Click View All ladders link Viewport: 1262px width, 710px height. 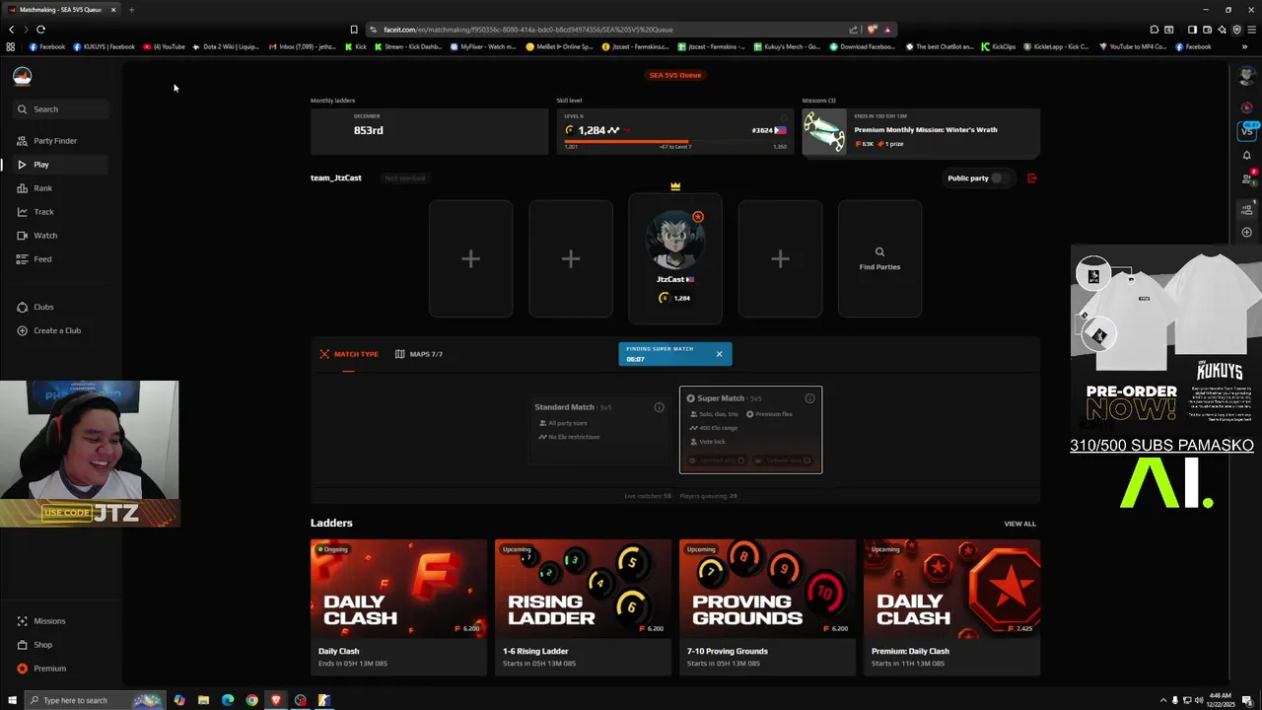1019,524
